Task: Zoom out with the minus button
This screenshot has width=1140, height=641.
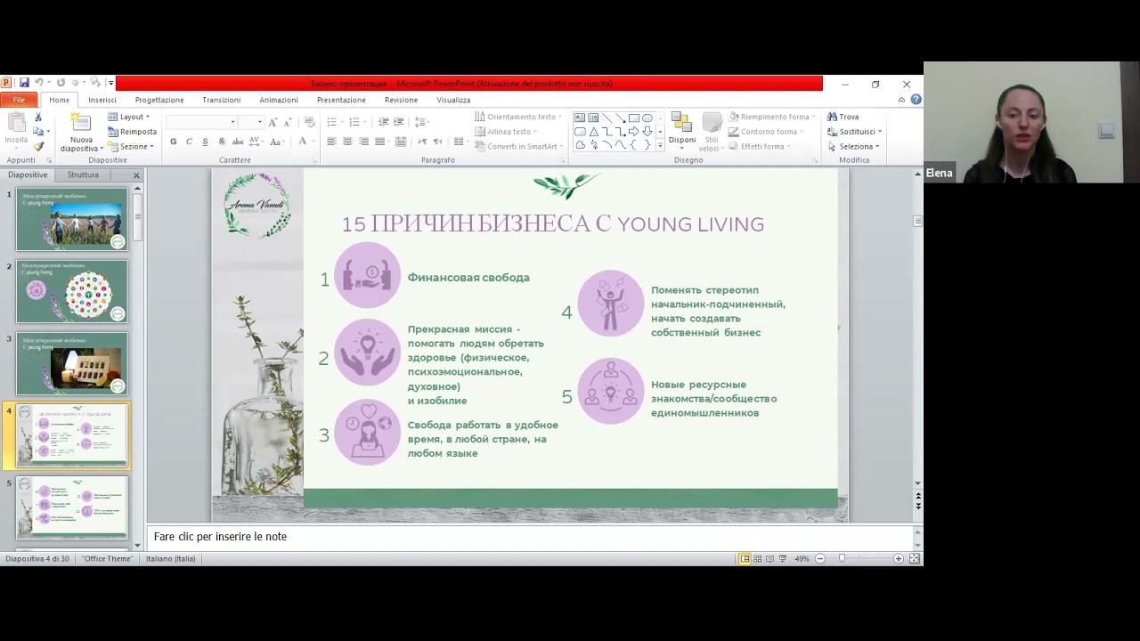Action: point(820,558)
